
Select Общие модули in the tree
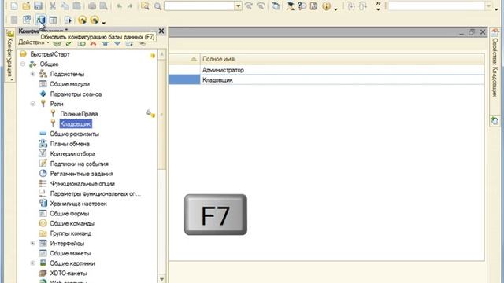pos(70,84)
